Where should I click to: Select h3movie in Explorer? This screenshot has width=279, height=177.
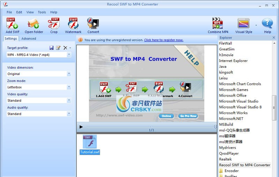pos(226,55)
